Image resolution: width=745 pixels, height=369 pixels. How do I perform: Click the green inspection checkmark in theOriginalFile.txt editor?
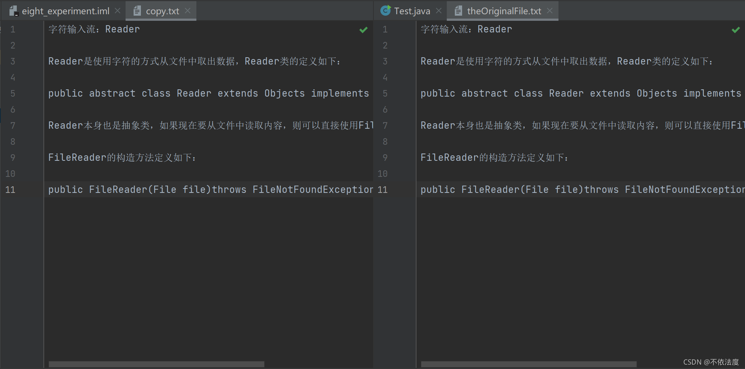pyautogui.click(x=736, y=30)
